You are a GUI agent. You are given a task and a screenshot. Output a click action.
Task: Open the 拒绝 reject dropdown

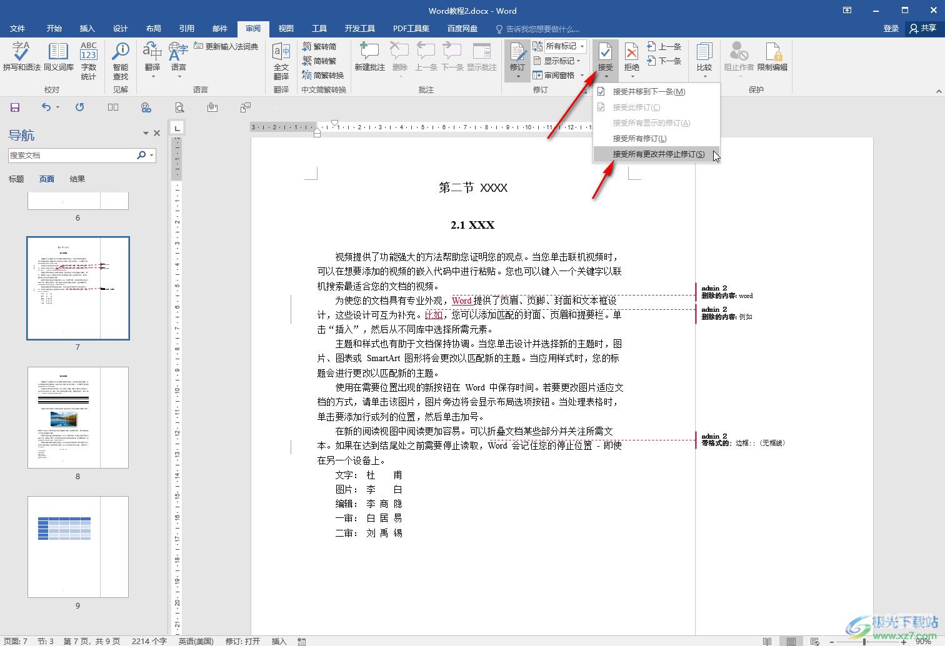pyautogui.click(x=632, y=77)
